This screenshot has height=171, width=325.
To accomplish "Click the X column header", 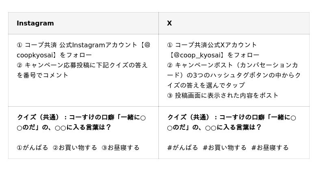I will [x=169, y=23].
